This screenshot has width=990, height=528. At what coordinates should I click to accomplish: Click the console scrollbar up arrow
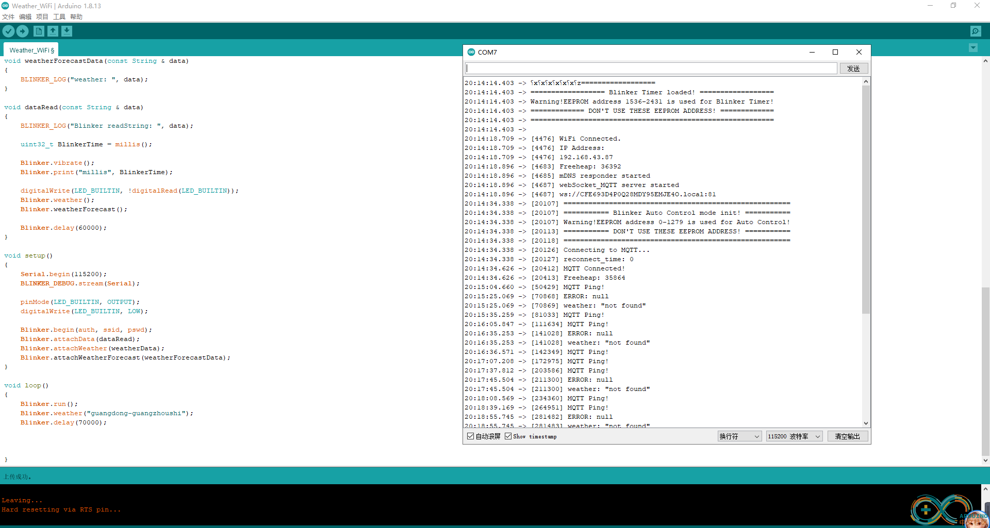(x=985, y=489)
